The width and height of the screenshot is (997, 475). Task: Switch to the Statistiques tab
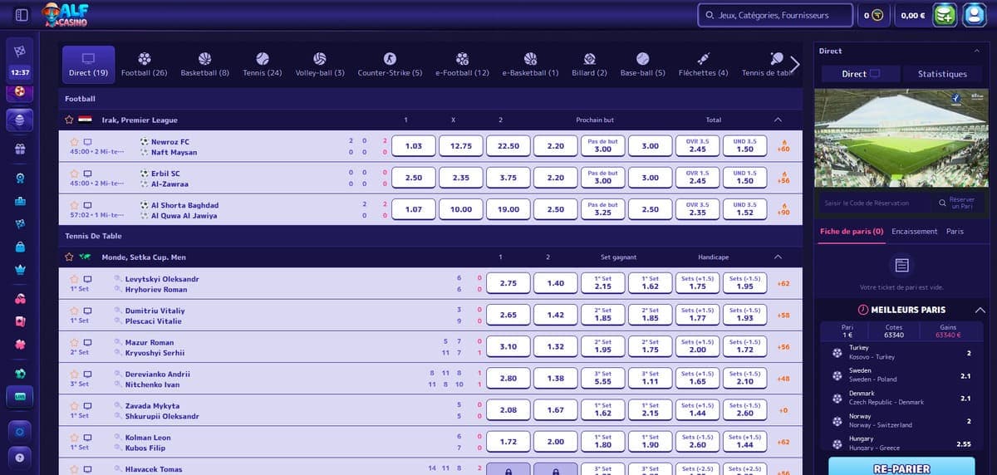pos(942,74)
